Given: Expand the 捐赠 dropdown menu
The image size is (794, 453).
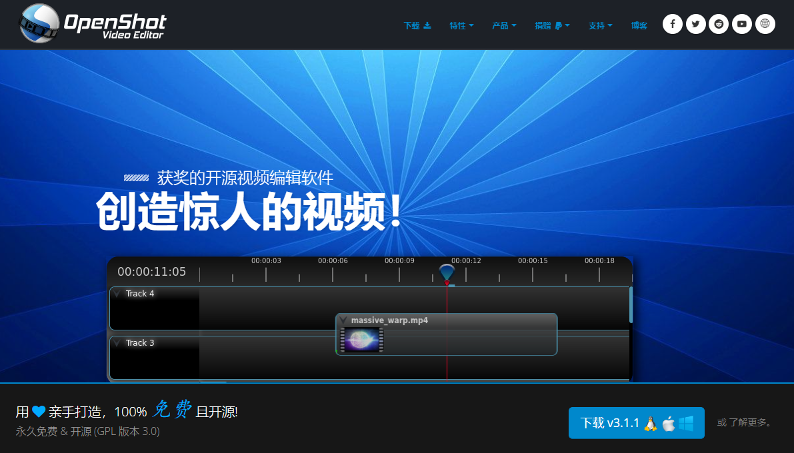Looking at the screenshot, I should (553, 25).
